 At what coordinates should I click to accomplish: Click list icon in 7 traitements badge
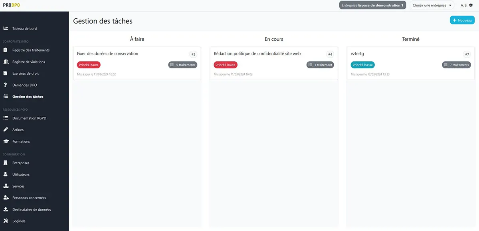coord(446,65)
